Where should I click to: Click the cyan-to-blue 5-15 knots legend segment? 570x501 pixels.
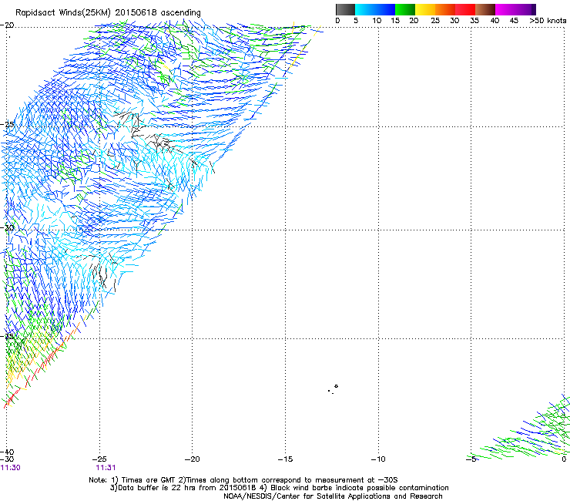coord(375,9)
